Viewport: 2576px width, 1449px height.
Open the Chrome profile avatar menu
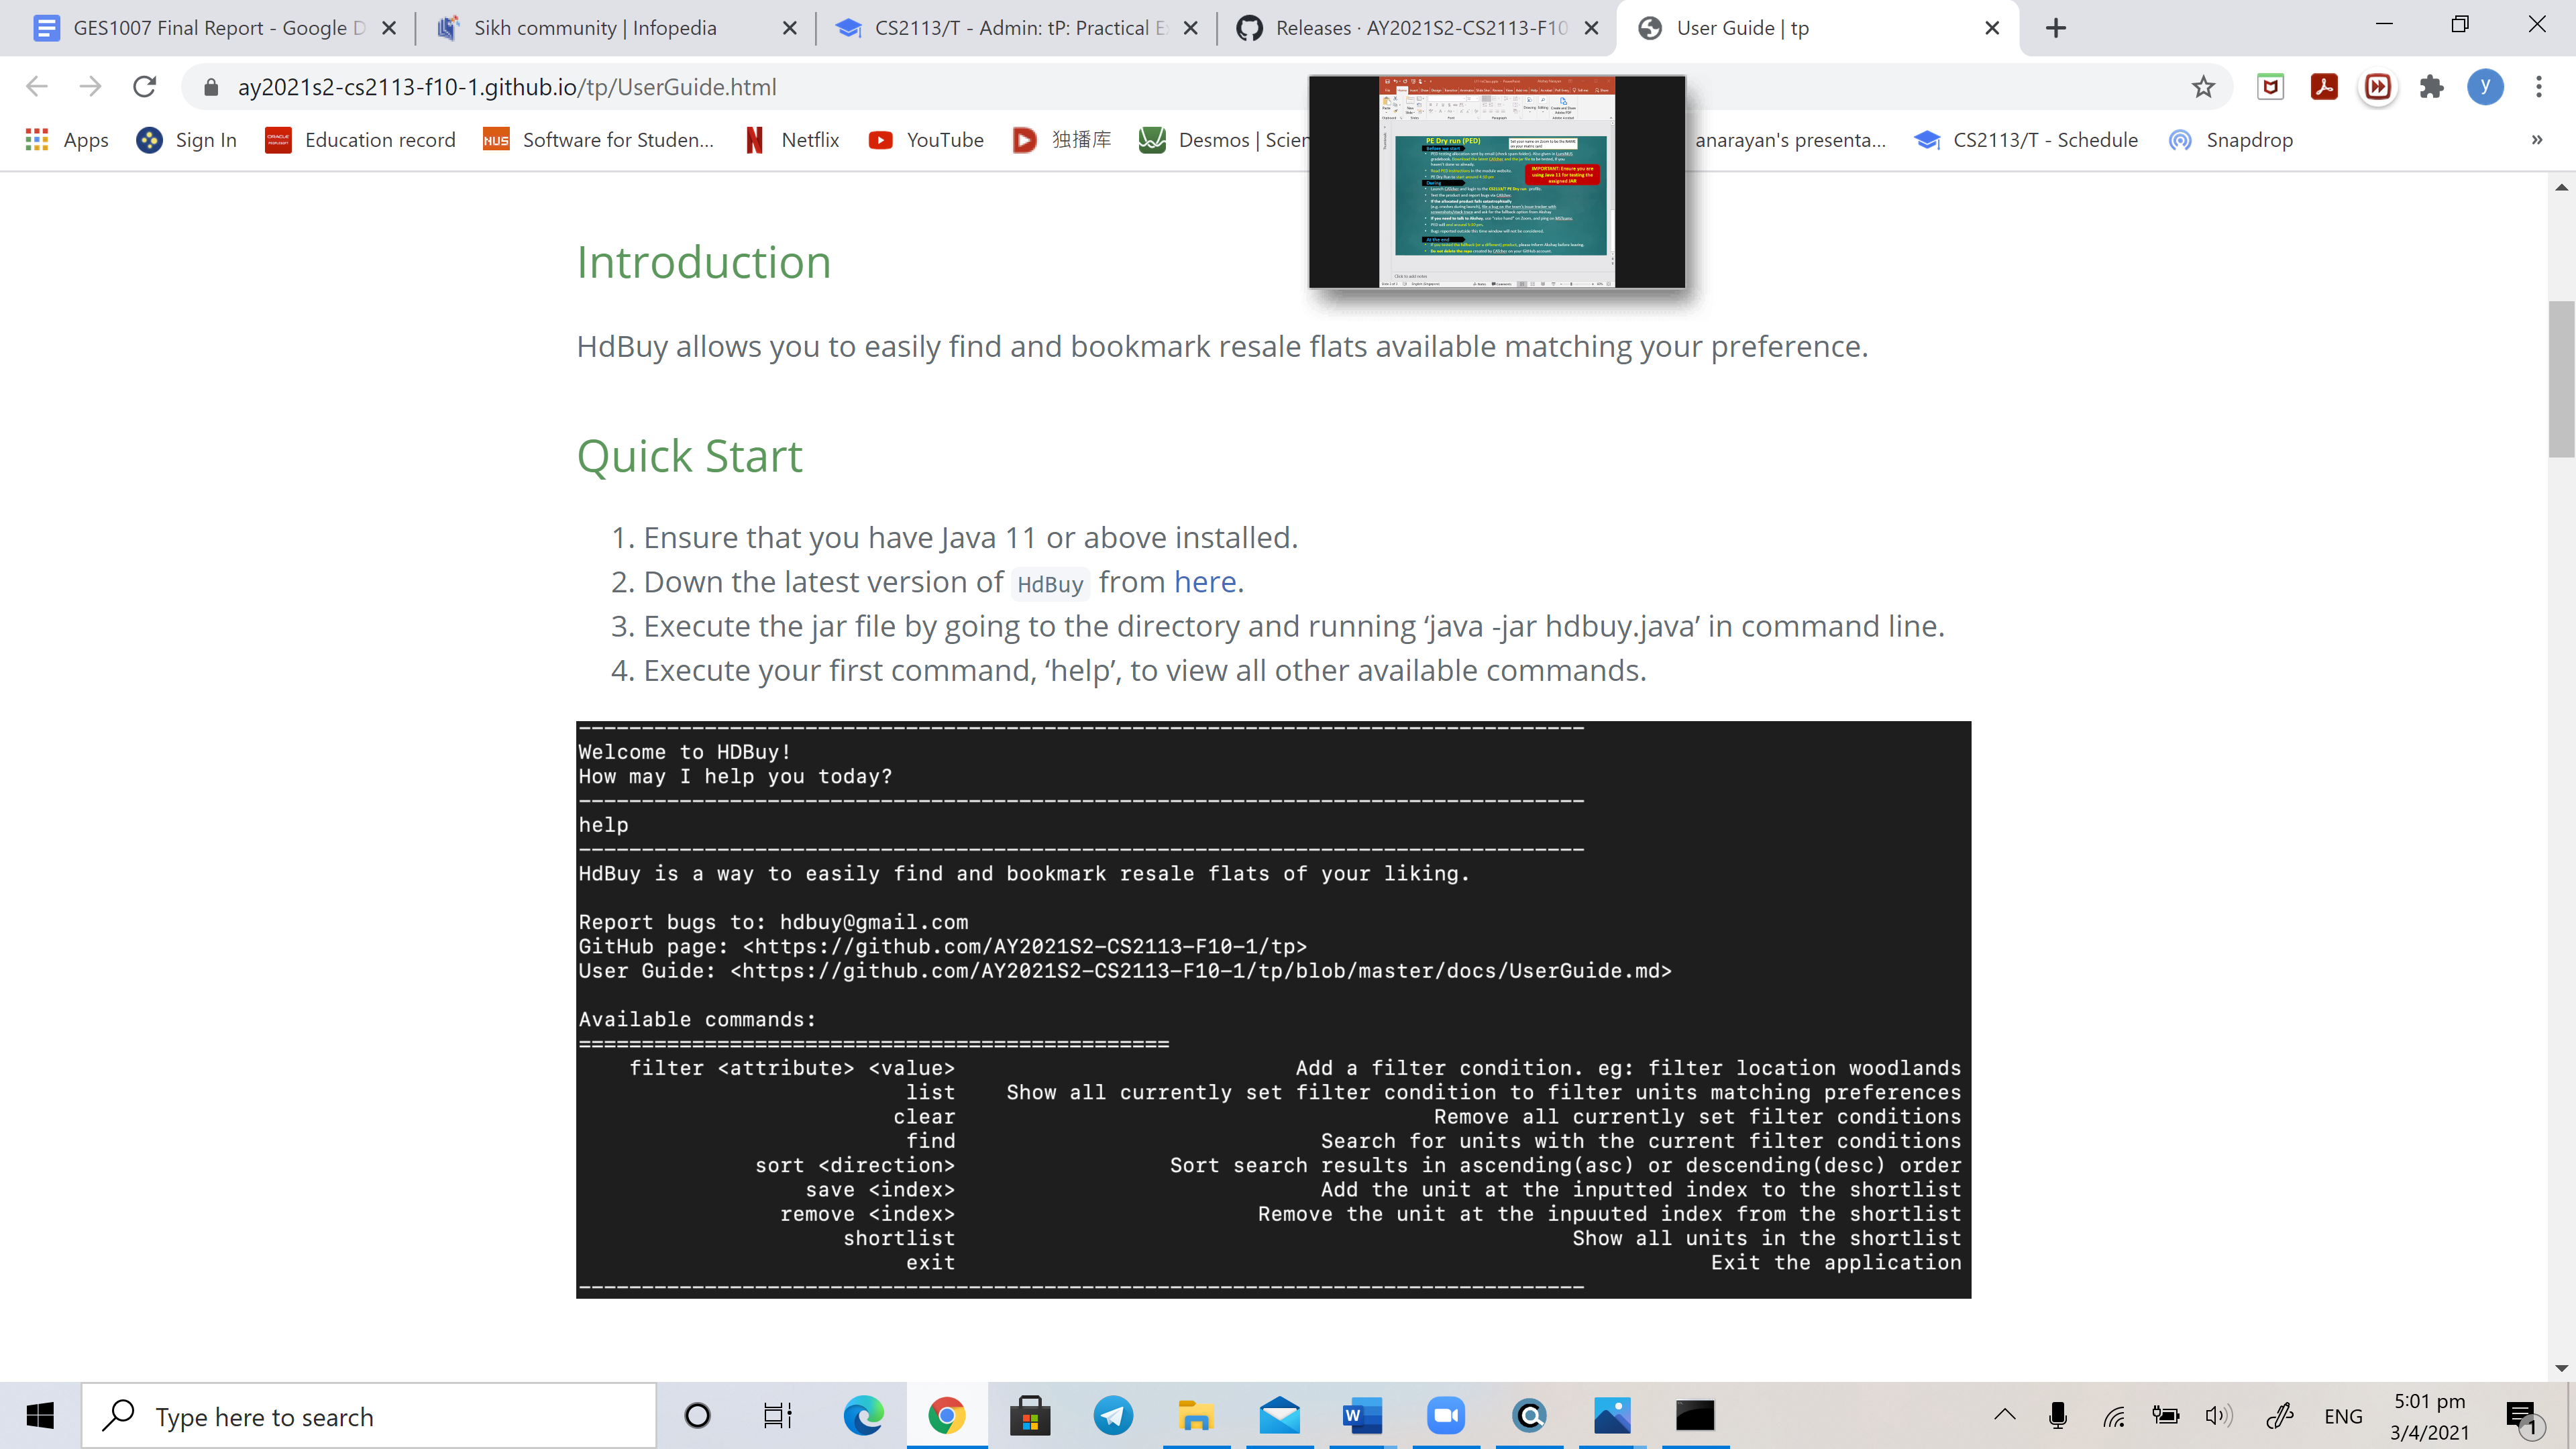point(2485,87)
